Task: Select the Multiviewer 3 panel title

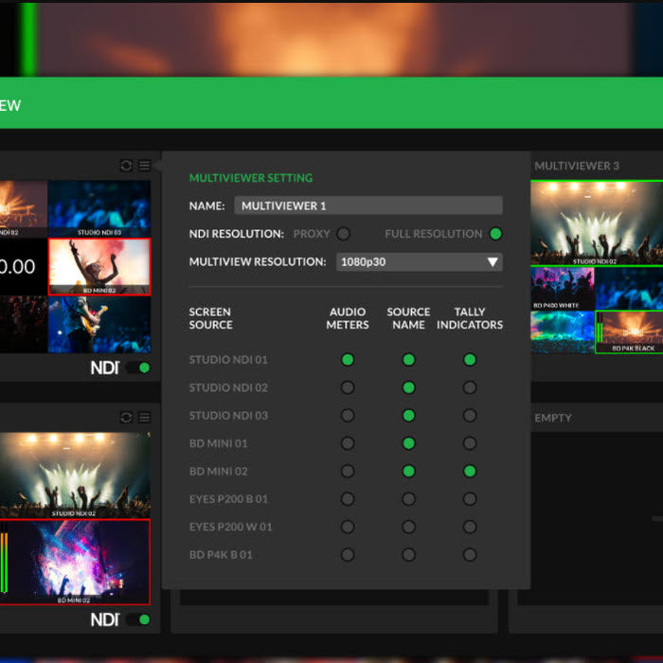Action: pos(577,166)
